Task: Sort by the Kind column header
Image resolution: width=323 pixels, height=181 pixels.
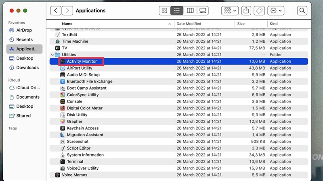Action: (274, 24)
